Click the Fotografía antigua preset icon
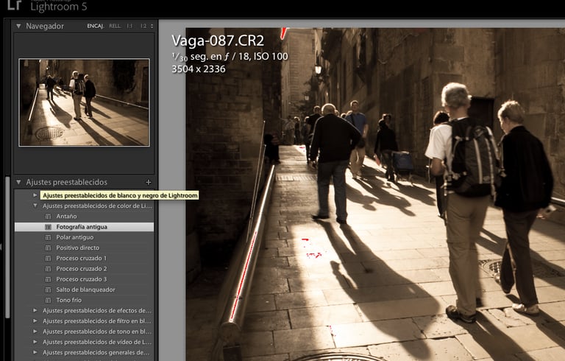The width and height of the screenshot is (565, 361). click(x=48, y=227)
